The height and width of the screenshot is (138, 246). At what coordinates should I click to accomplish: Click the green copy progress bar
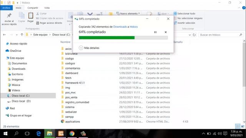123,38
